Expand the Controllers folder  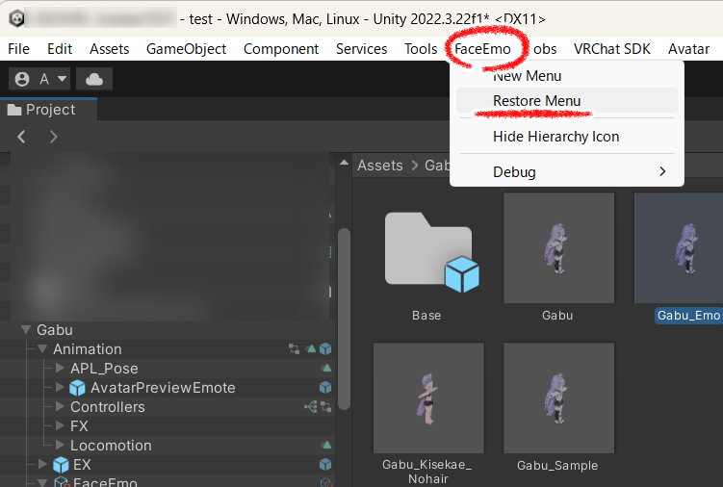60,407
